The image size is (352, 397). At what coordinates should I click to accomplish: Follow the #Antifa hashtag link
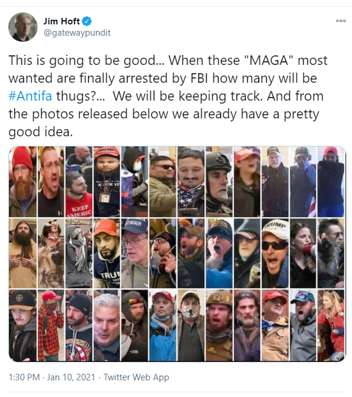pos(30,96)
